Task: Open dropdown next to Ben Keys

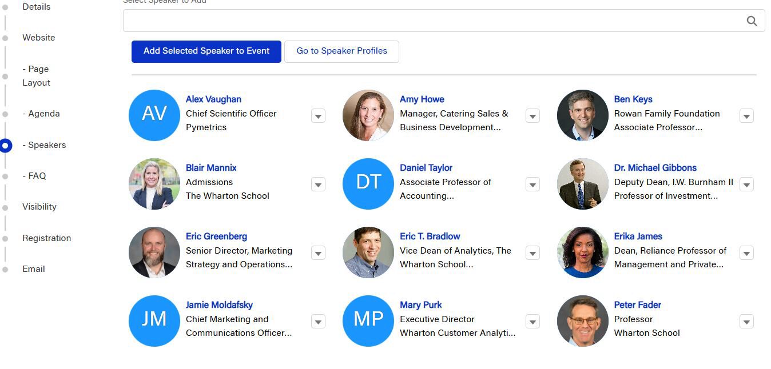Action: 746,116
